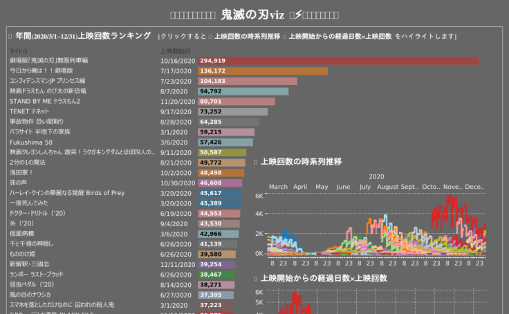Click the March label on the timeline chart

point(278,187)
